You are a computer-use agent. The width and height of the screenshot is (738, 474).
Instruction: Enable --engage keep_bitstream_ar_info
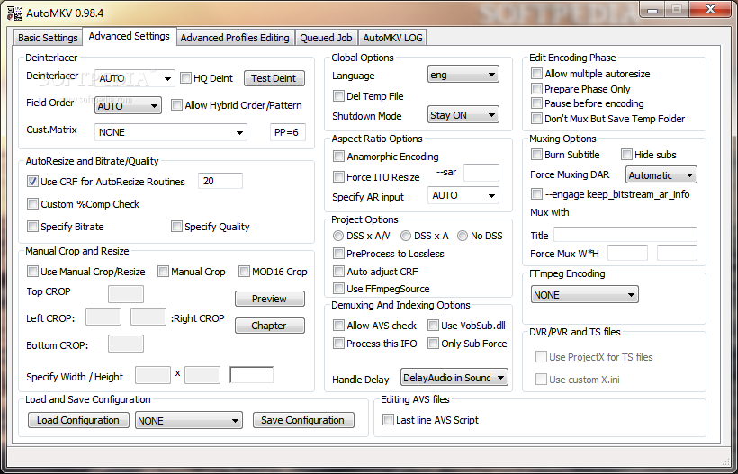coord(536,193)
